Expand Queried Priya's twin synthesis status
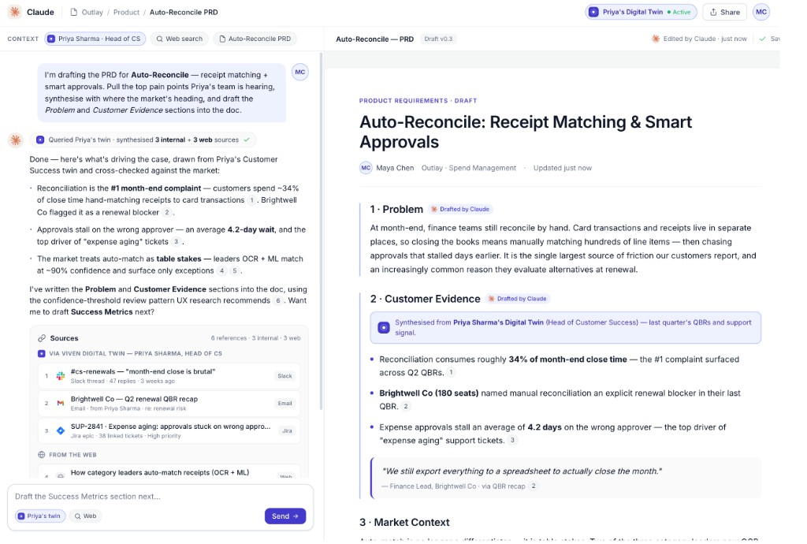Screen dimensions: 807x544 pos(143,140)
